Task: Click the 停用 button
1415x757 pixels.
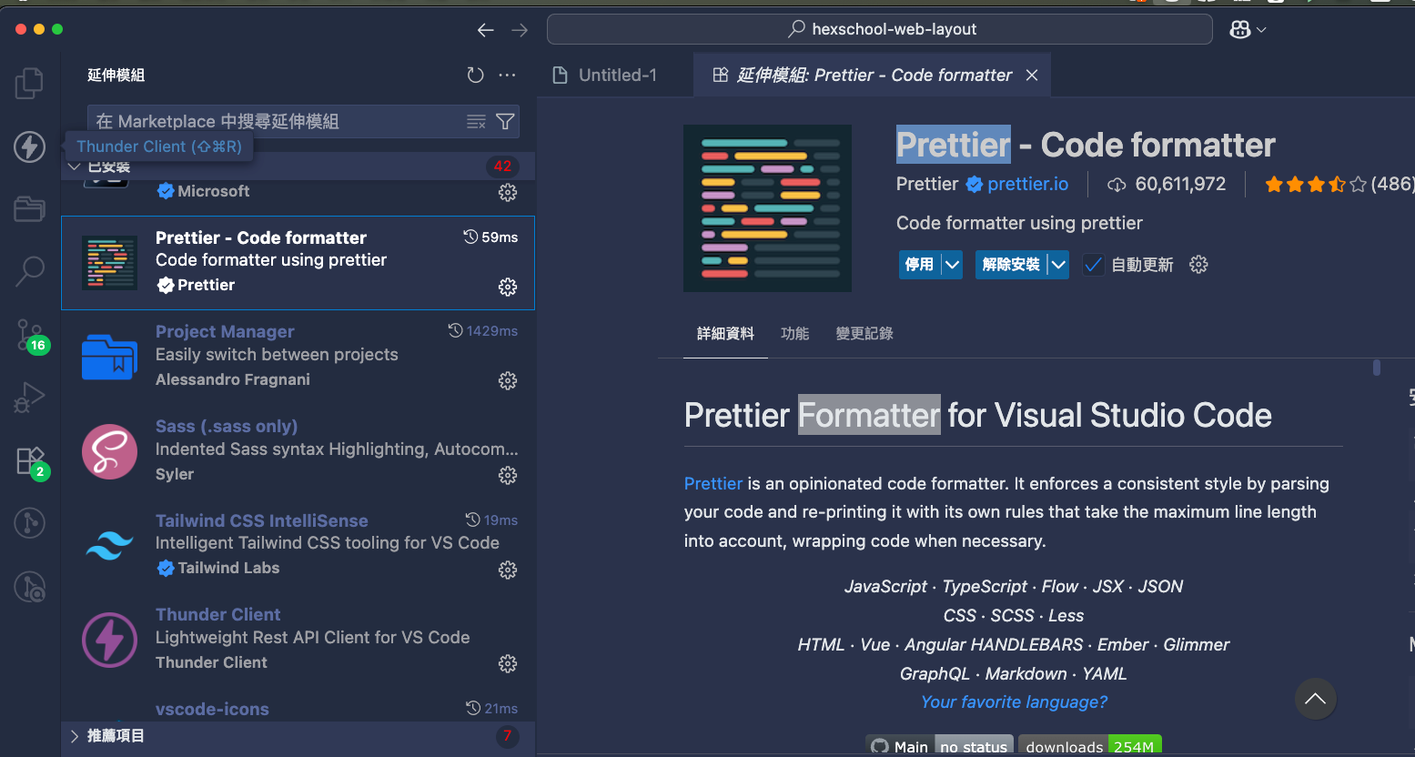Action: click(919, 265)
